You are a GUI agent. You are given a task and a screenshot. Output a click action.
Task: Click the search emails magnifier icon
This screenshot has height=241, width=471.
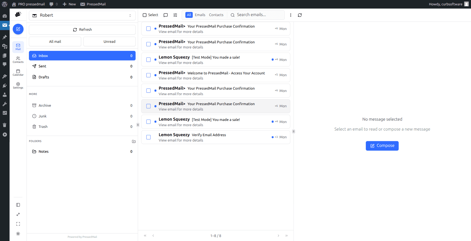point(232,15)
